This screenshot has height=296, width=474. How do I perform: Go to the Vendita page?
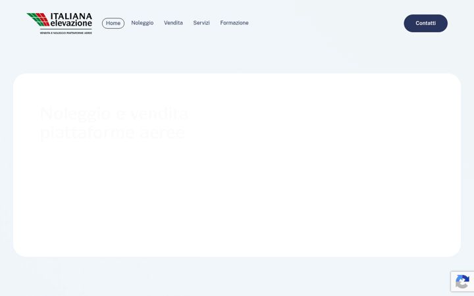coord(173,23)
